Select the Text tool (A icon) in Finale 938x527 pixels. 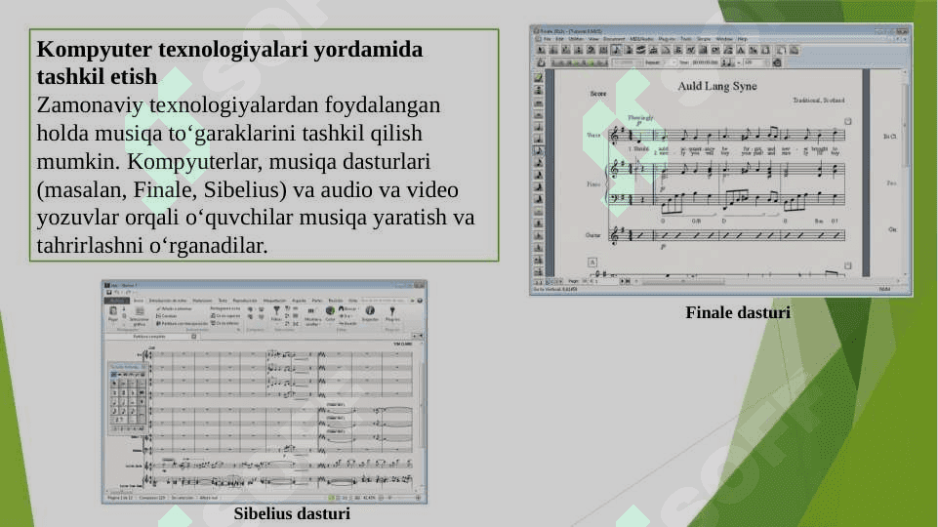coord(740,50)
